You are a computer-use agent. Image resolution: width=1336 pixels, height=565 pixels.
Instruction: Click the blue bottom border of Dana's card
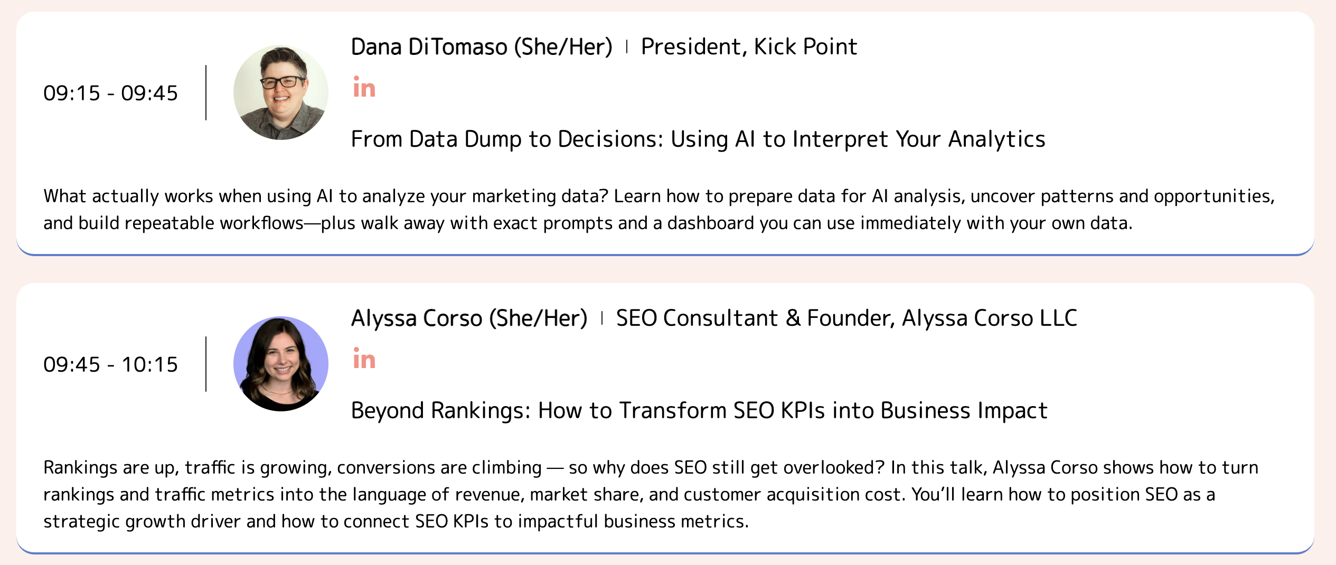665,255
